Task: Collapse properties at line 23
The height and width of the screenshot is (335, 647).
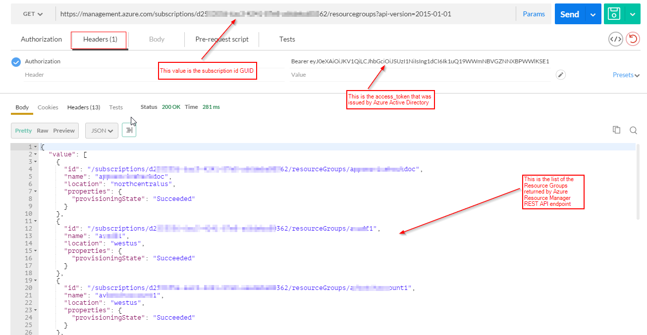Action: (x=36, y=310)
